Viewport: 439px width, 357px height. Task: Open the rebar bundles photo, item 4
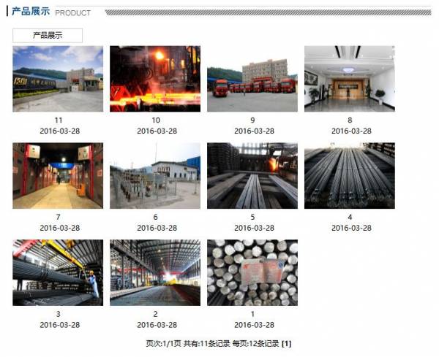[x=350, y=176]
